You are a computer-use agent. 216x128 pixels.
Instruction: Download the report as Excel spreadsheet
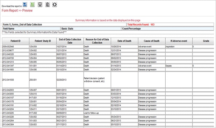click(33, 5)
